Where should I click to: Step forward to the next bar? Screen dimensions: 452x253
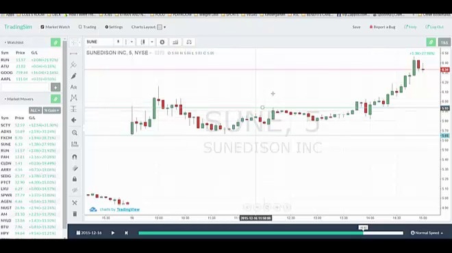click(x=126, y=233)
